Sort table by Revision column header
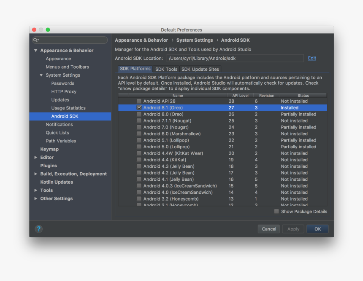 pos(266,96)
